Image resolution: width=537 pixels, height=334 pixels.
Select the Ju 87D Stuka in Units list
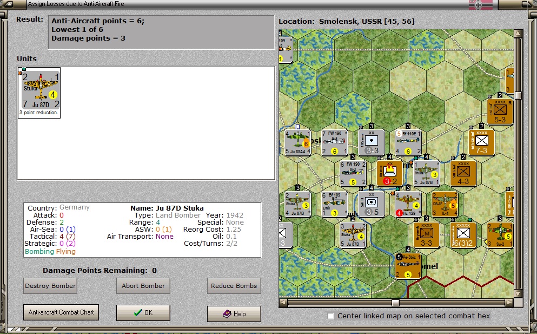click(x=39, y=93)
